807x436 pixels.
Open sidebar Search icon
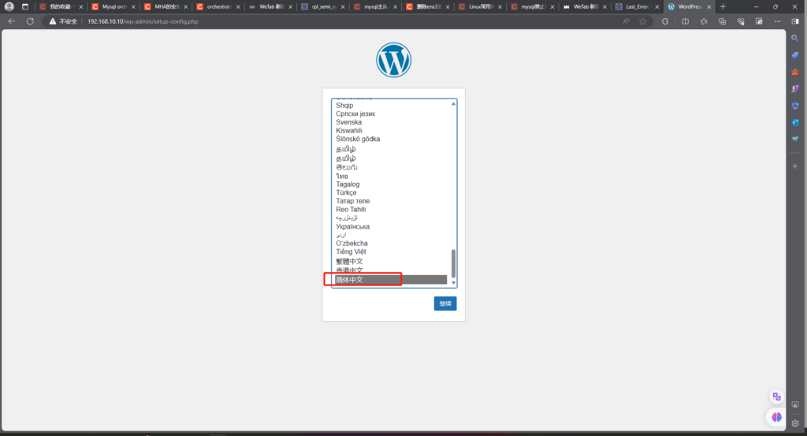(x=795, y=38)
